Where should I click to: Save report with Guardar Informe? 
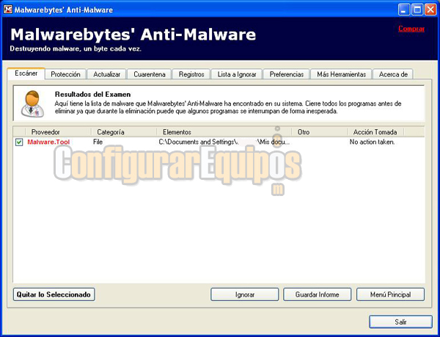pos(318,294)
